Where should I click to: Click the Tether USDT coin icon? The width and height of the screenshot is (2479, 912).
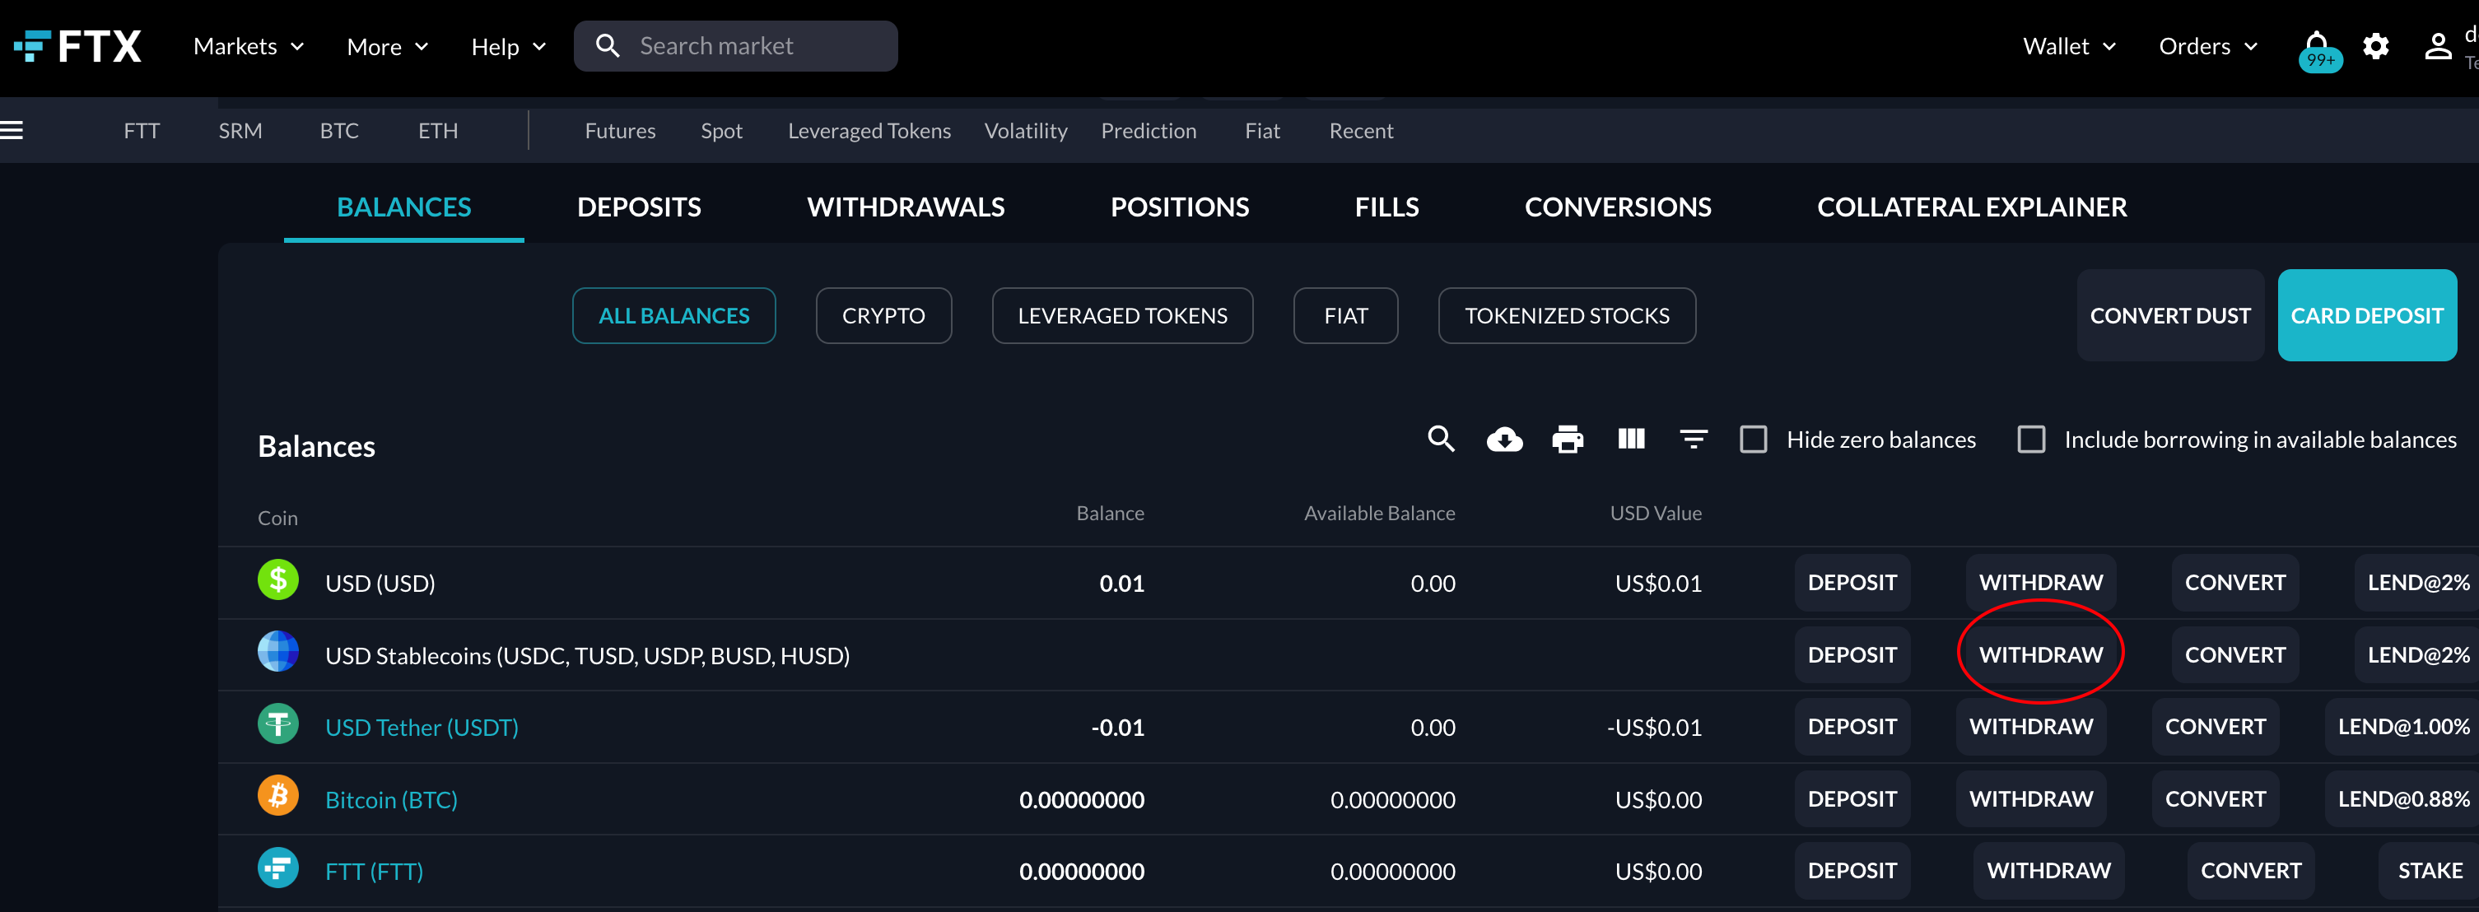coord(278,724)
